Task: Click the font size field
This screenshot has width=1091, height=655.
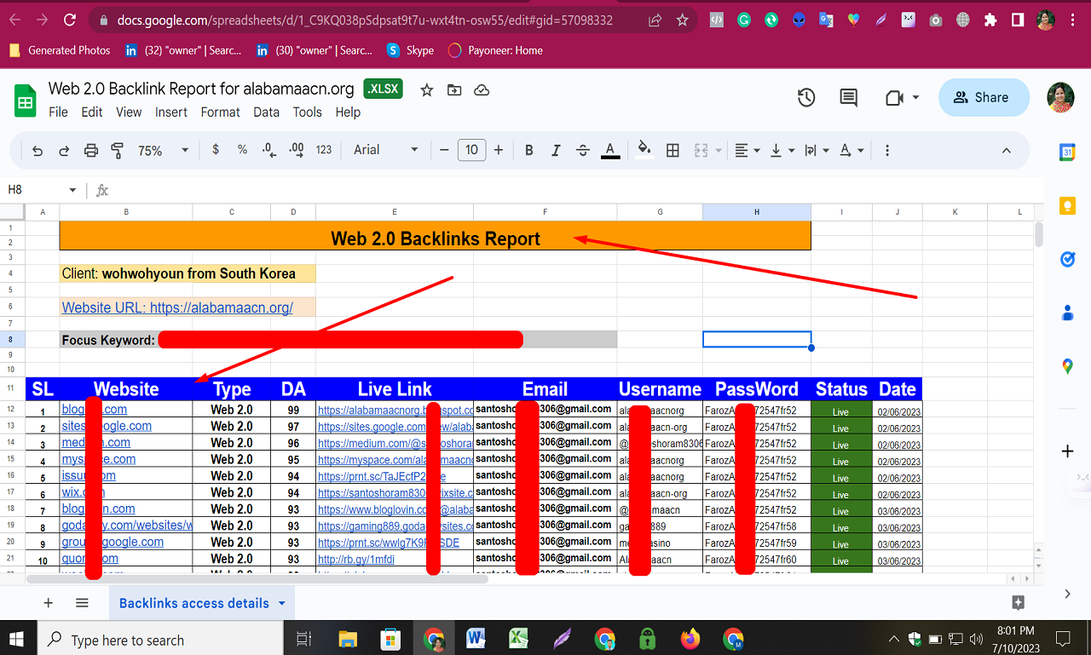Action: (471, 150)
